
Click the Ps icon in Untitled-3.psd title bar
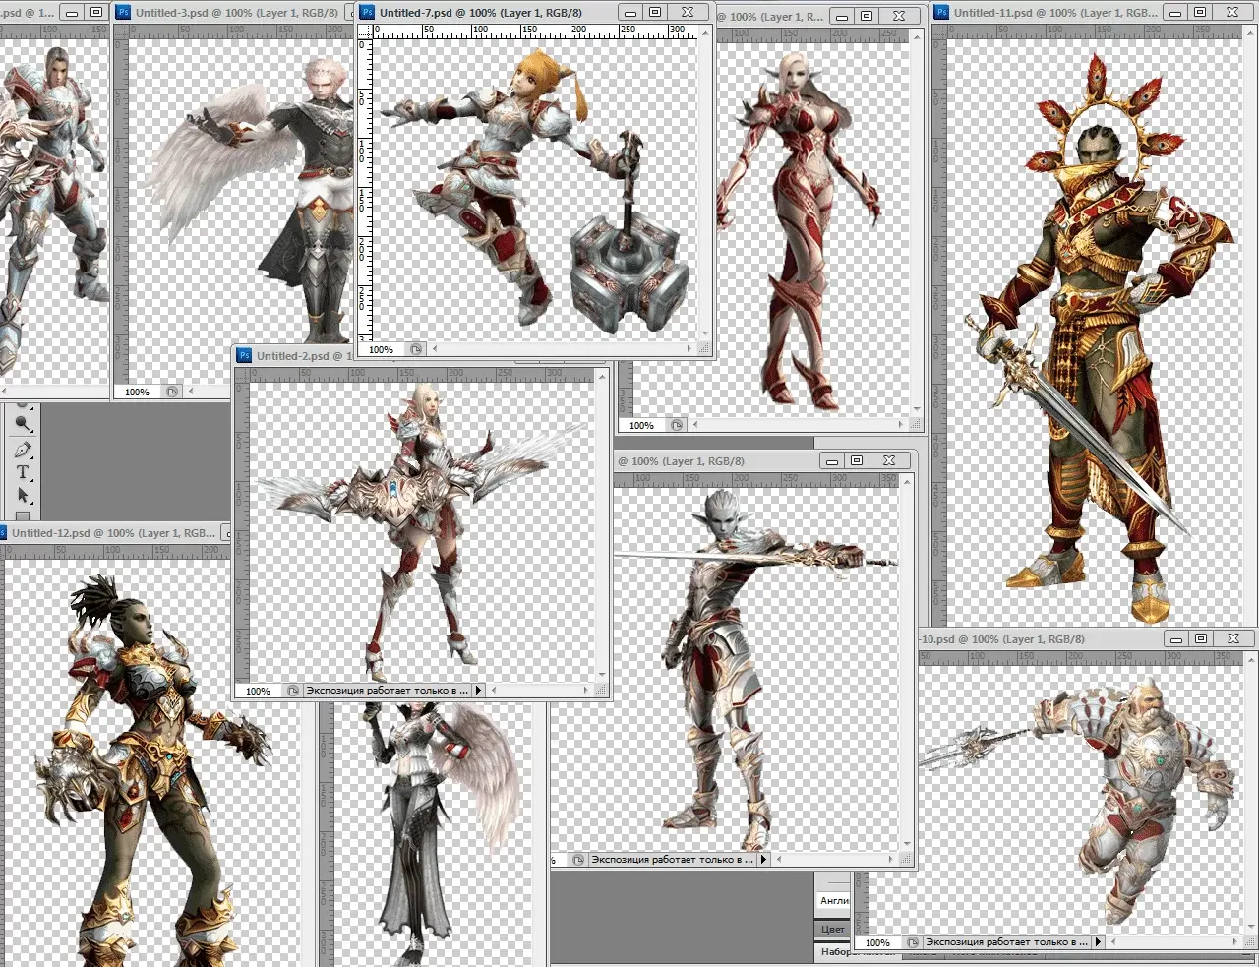[x=124, y=13]
